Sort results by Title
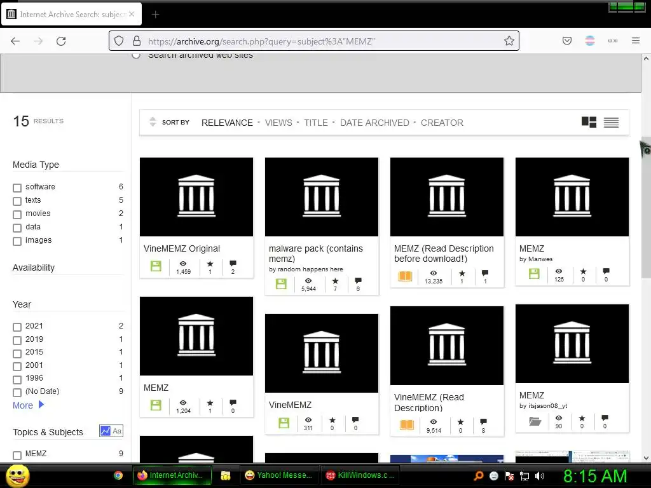The height and width of the screenshot is (488, 651). (315, 123)
